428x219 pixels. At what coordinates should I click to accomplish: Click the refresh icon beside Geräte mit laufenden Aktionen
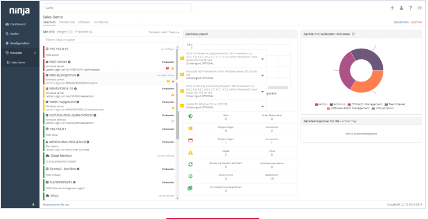click(354, 34)
